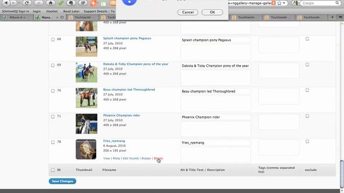Viewport: 344px width, 193px height.
Task: Switch to the Album 6 tab
Action: [x=17, y=17]
